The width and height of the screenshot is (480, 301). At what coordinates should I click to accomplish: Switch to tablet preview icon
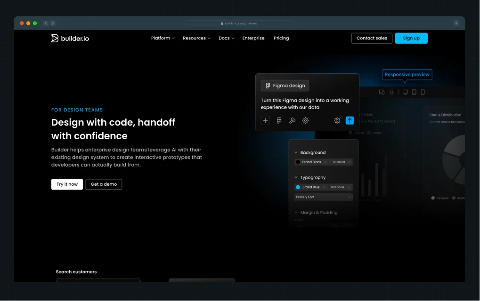414,92
